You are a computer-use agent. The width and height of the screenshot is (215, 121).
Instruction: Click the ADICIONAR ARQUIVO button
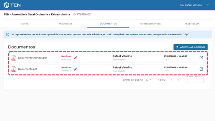[191, 47]
